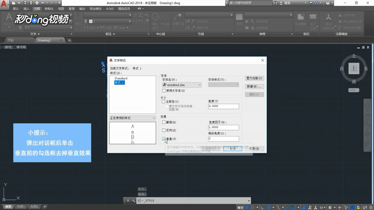Viewport: 374px width, 210px height.
Task: Open the Quick Access toolbar customize dropdown arrow
Action: (x=59, y=3)
